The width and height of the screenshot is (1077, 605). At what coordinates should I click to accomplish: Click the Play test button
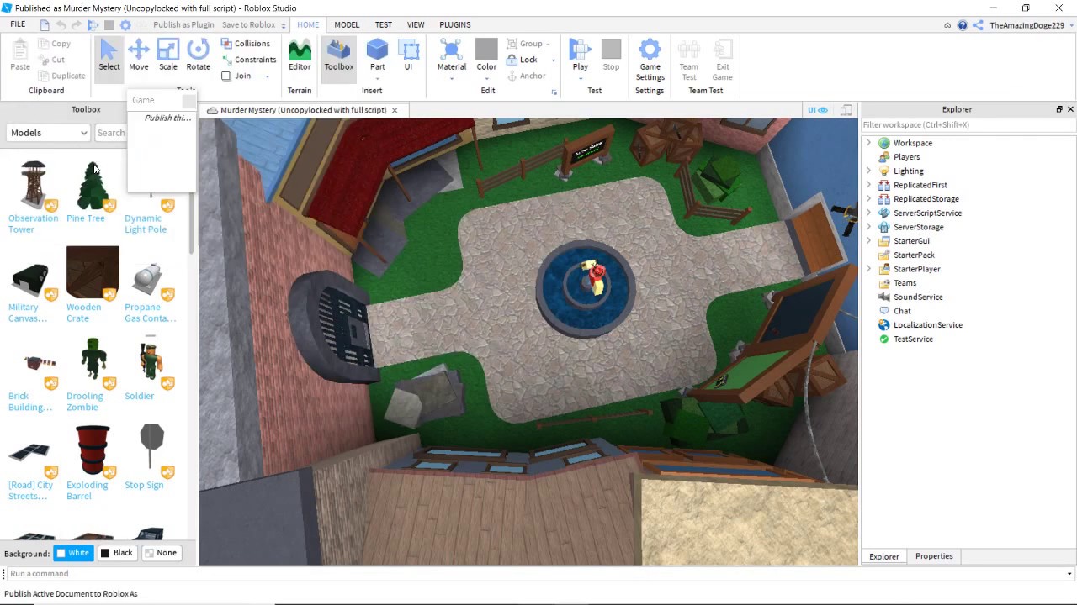(x=581, y=55)
